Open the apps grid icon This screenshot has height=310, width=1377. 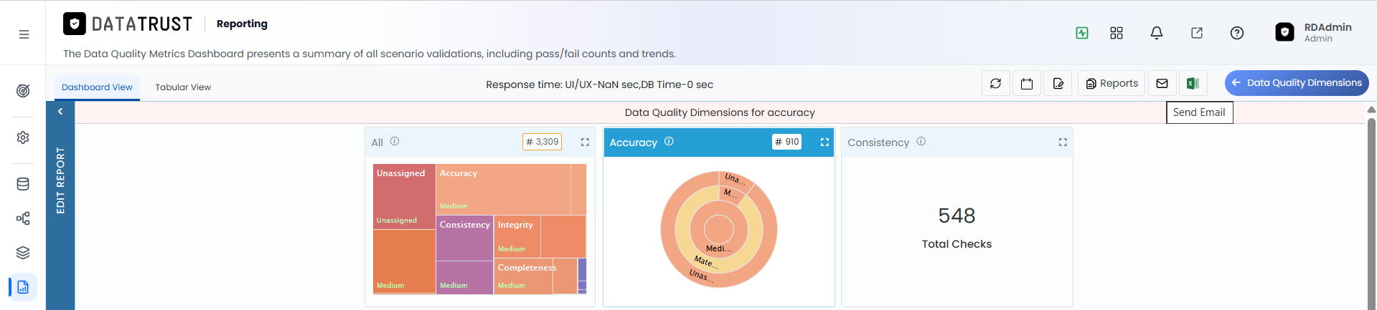click(x=1117, y=33)
